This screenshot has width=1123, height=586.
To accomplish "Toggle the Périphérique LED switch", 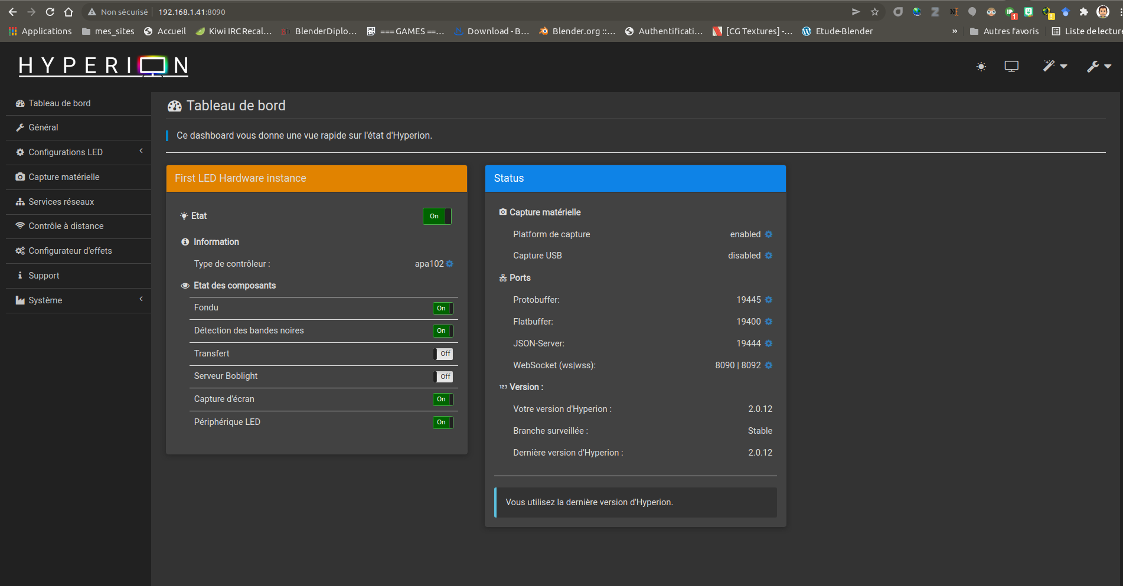I will pyautogui.click(x=443, y=423).
